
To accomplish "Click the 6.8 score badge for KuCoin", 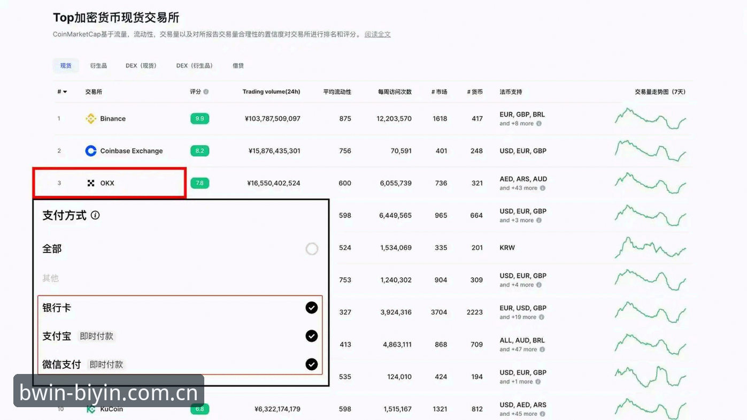I will coord(199,409).
